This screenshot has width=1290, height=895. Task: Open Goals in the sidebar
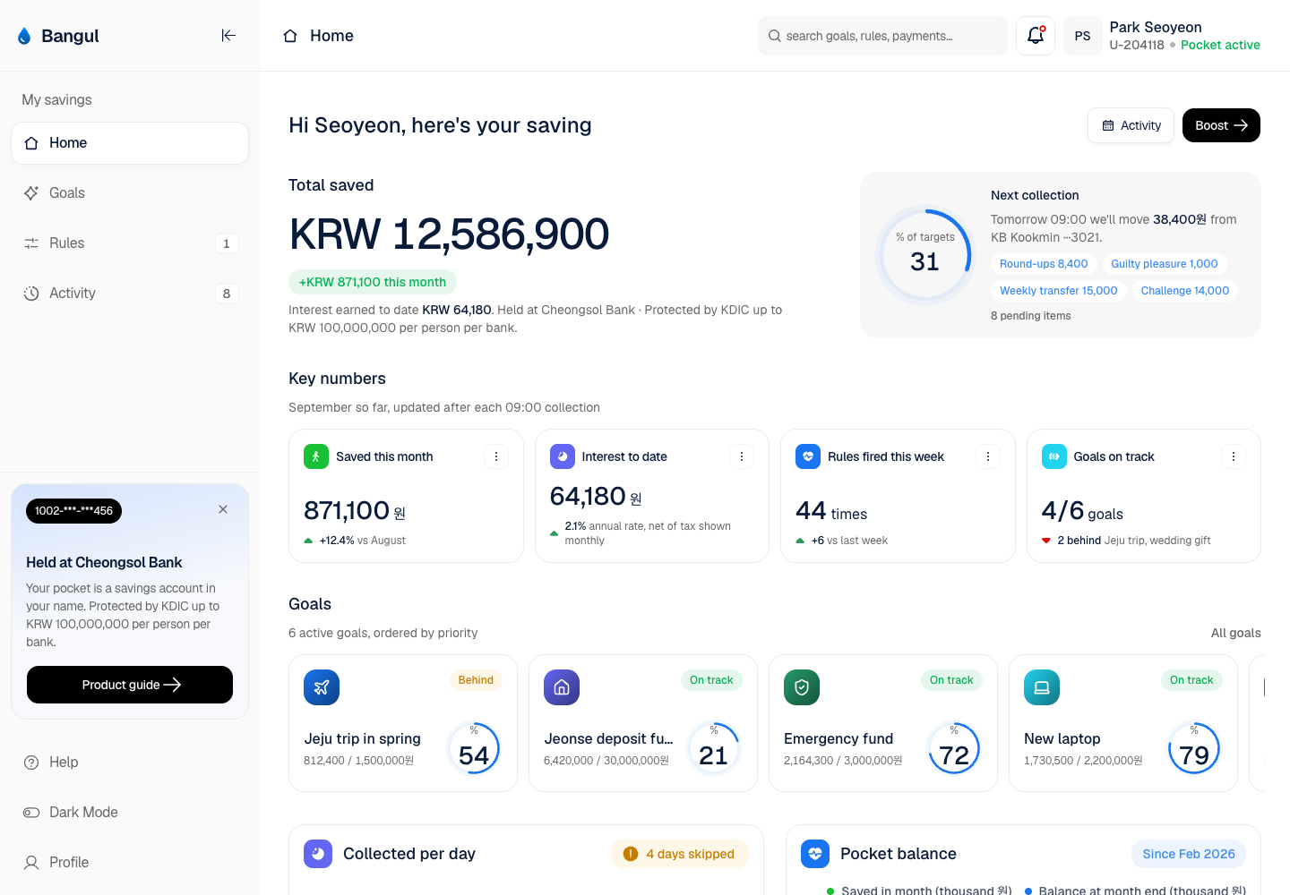pos(130,193)
